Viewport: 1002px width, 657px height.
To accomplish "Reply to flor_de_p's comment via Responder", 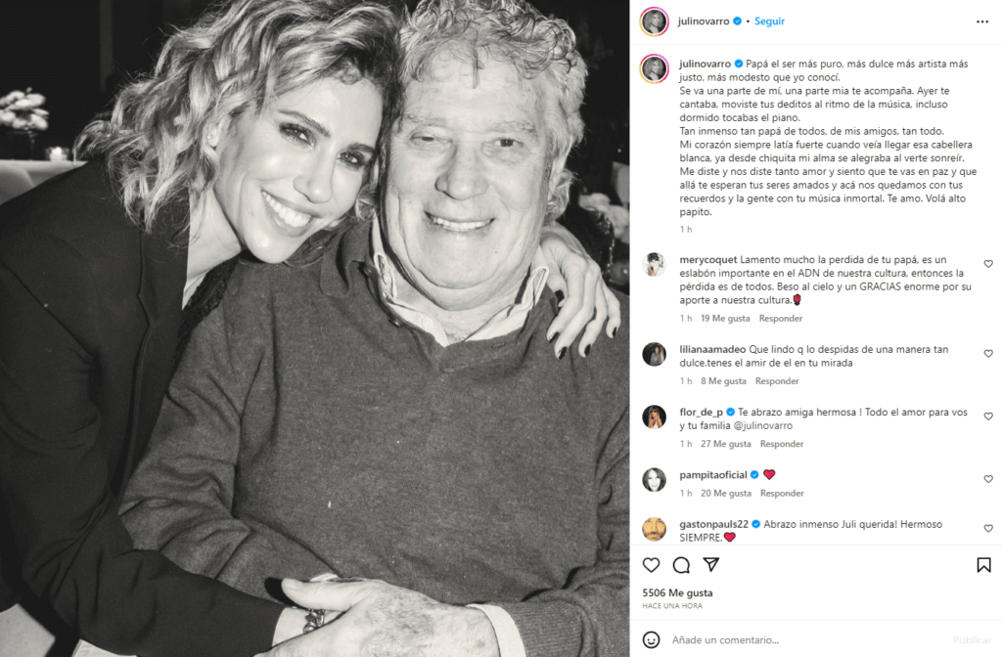I will pos(782,444).
